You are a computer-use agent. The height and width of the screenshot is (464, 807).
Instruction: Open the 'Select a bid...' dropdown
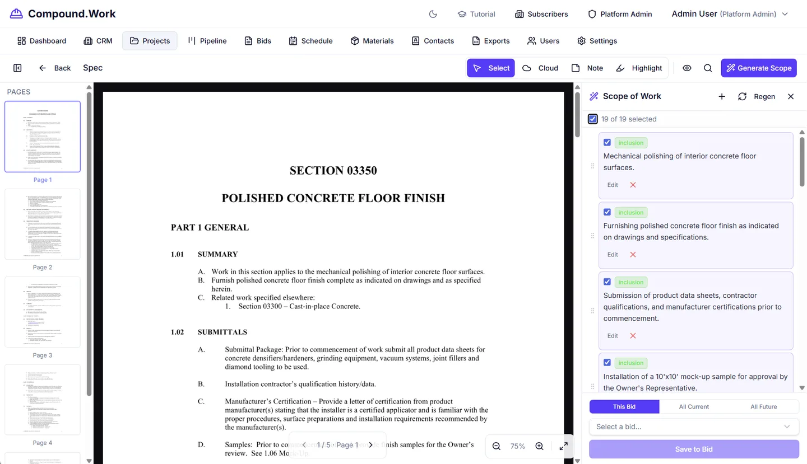tap(694, 426)
